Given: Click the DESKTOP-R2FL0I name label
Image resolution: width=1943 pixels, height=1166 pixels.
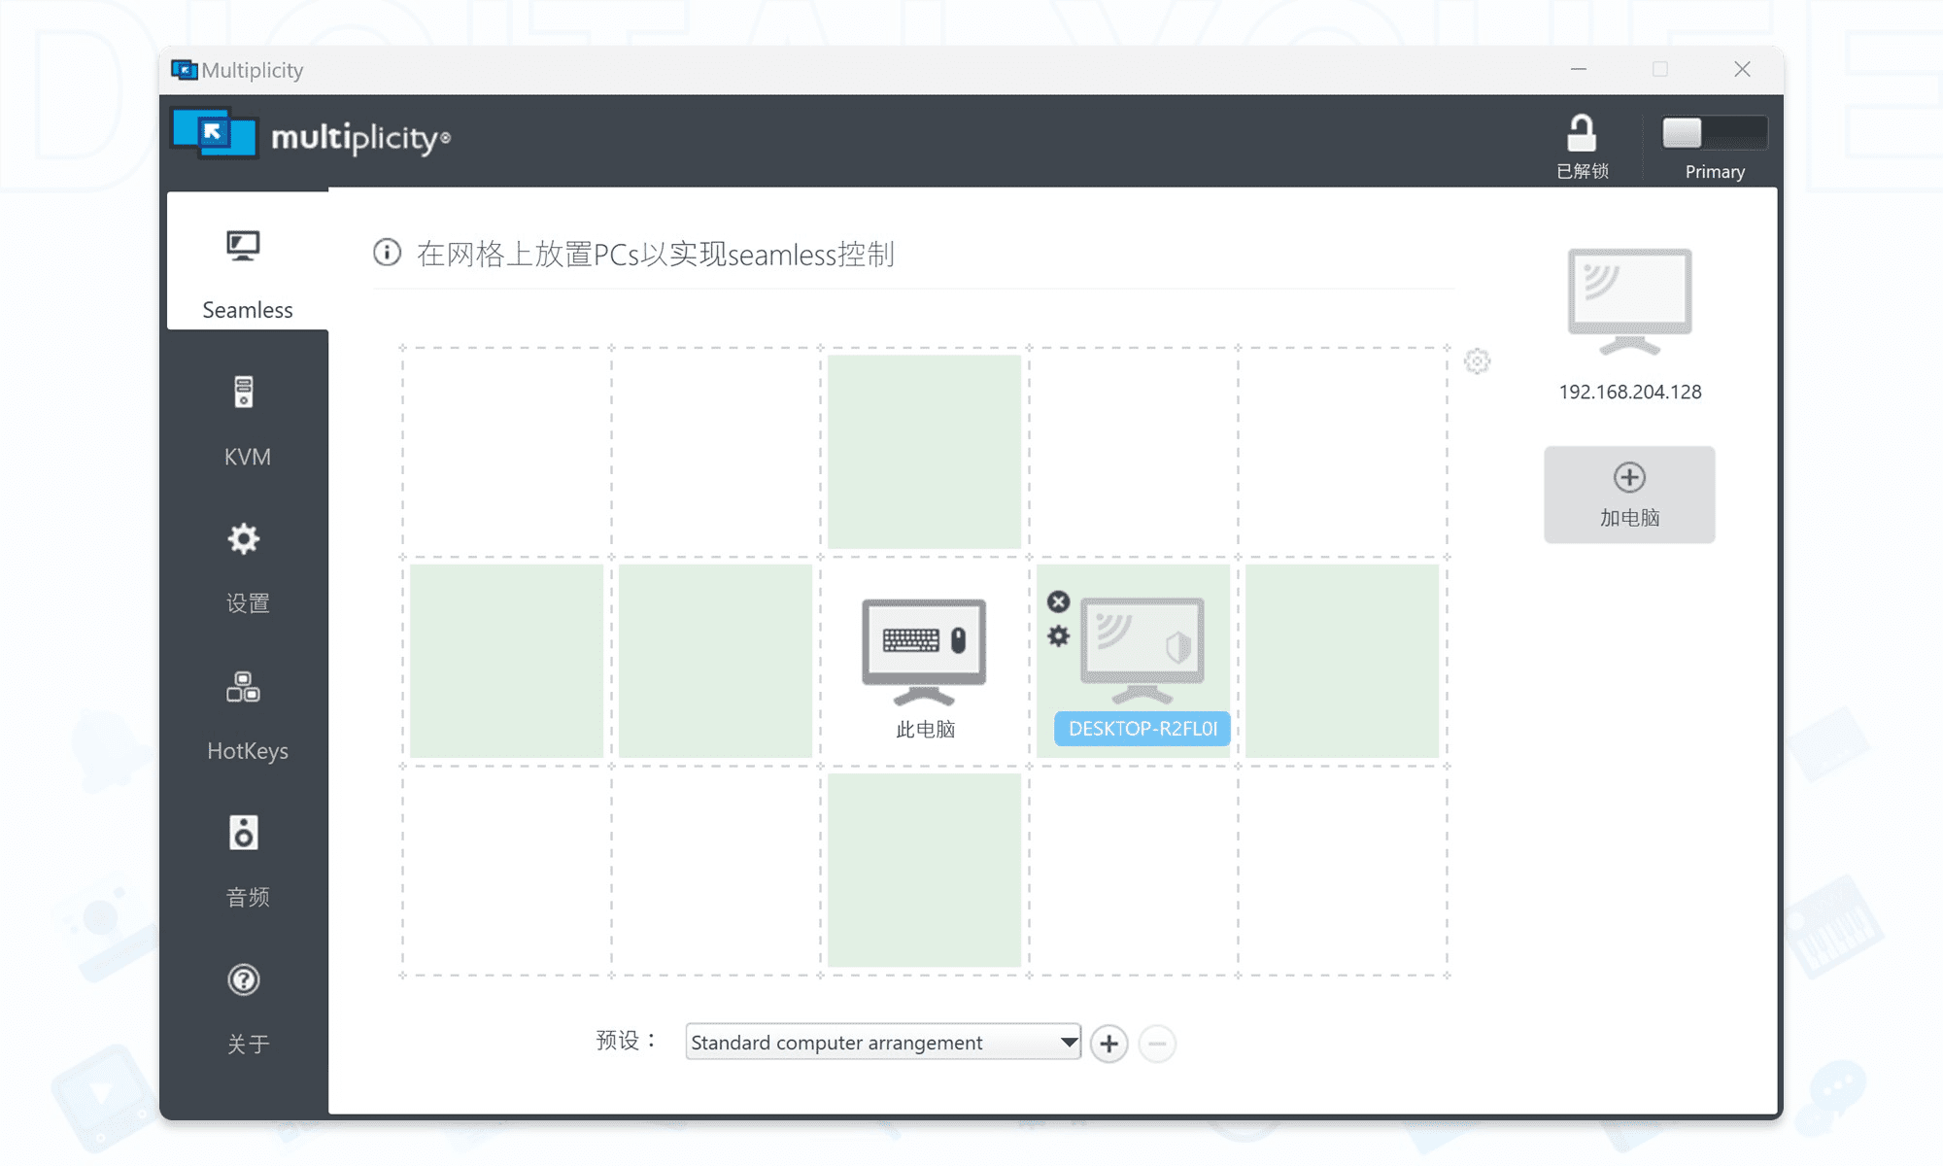Looking at the screenshot, I should pyautogui.click(x=1141, y=728).
